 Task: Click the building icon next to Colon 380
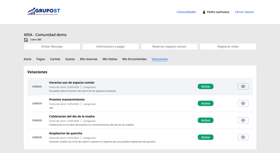(26, 40)
